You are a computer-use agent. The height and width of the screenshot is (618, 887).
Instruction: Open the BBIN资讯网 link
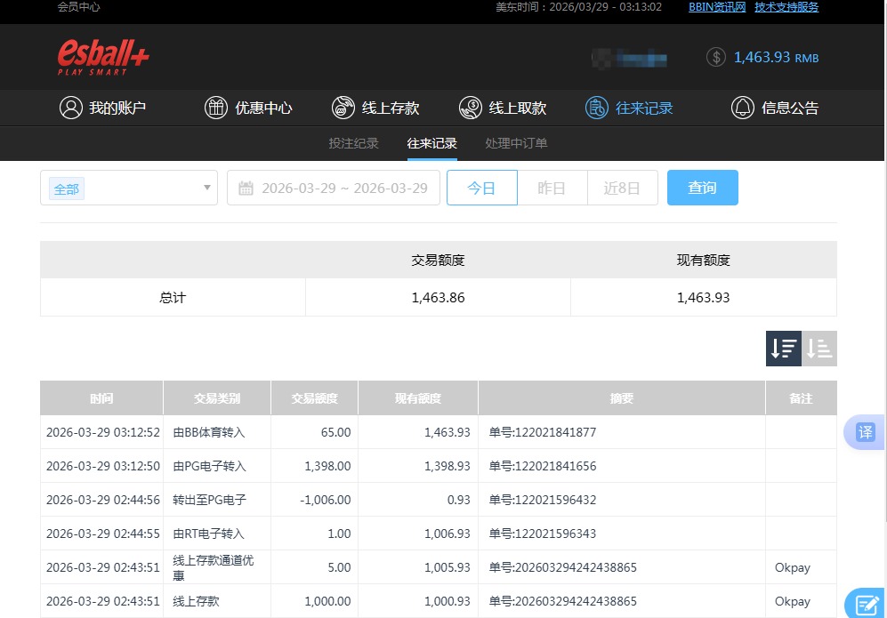pos(716,7)
